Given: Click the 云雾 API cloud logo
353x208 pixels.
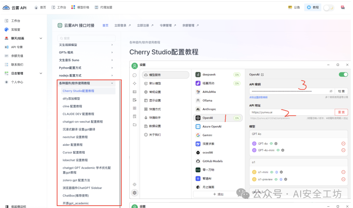Looking at the screenshot, I should (x=6, y=8).
